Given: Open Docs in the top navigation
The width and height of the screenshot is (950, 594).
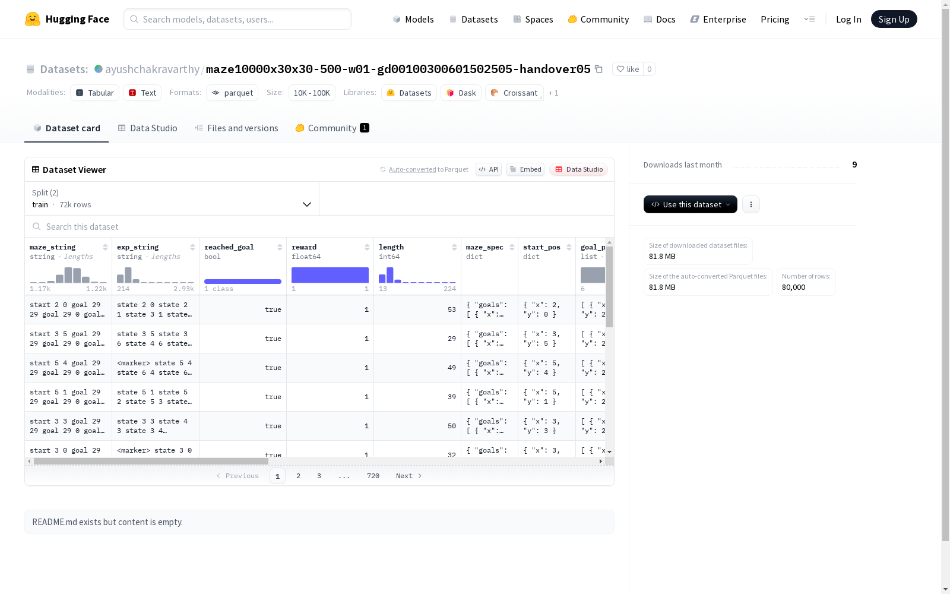Looking at the screenshot, I should (x=659, y=19).
